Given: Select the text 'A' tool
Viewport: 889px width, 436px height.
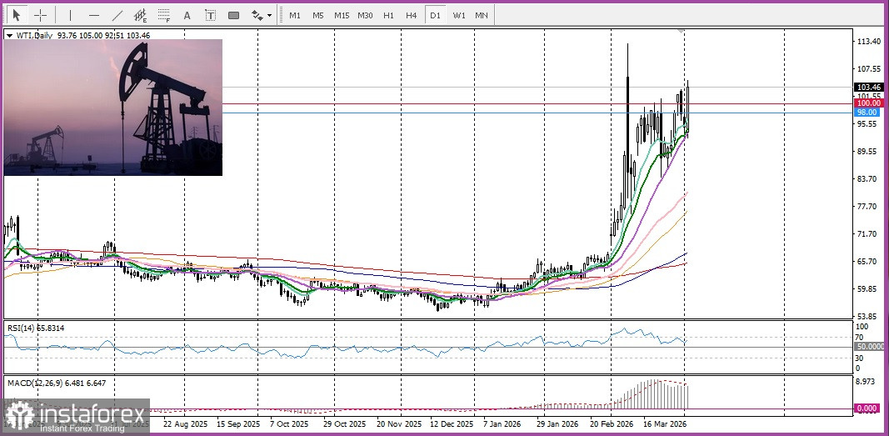Looking at the screenshot, I should click(187, 15).
